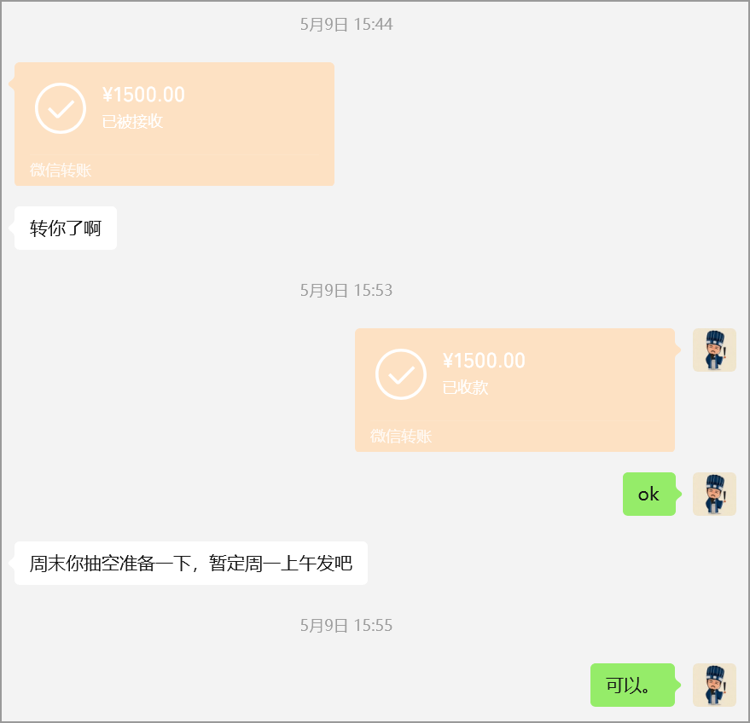
Task: Click the checkmark icon on the 已被接收 transfer
Action: pyautogui.click(x=61, y=108)
